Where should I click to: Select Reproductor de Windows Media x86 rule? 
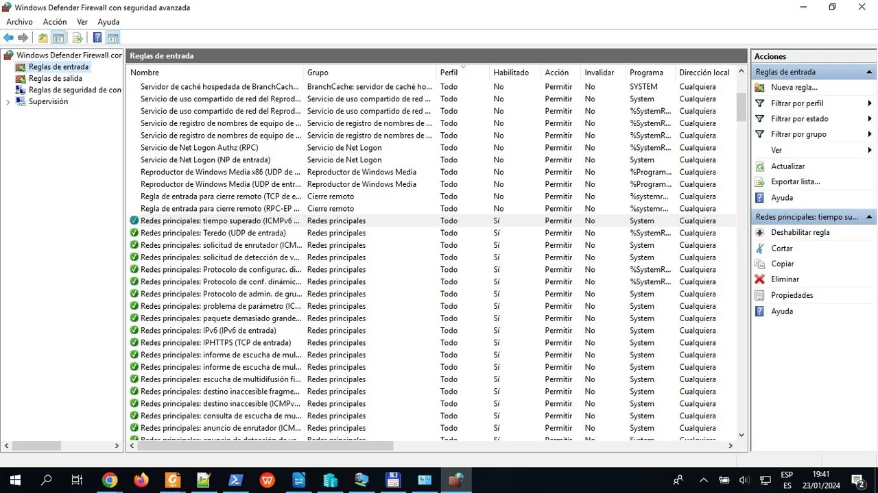click(431, 172)
